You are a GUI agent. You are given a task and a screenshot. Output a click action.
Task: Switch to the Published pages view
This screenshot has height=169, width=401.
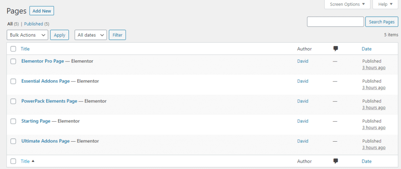tap(34, 24)
